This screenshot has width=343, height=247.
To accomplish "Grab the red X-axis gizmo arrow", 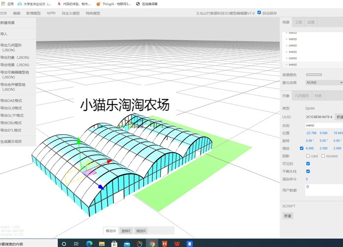I will (x=110, y=161).
